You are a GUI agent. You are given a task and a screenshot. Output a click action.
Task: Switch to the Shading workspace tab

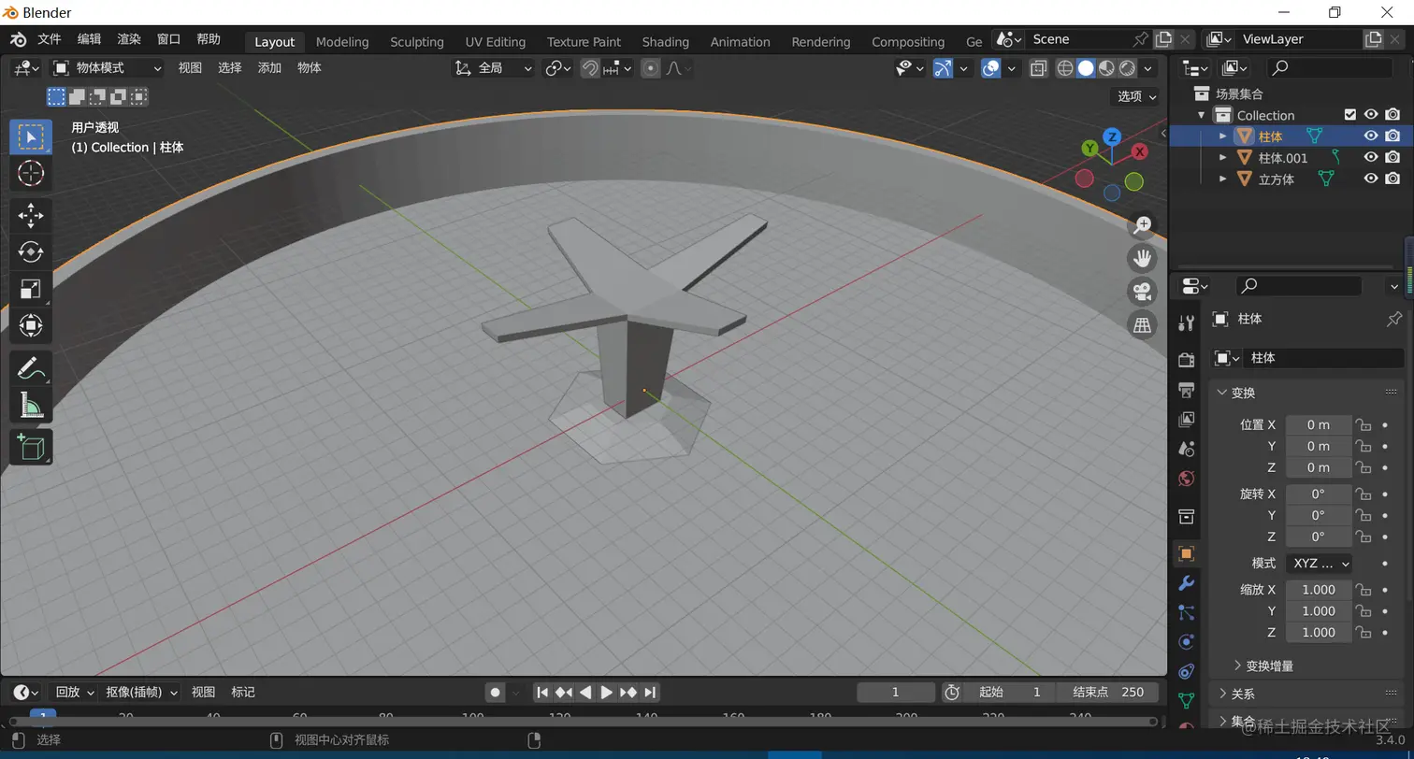pos(666,42)
